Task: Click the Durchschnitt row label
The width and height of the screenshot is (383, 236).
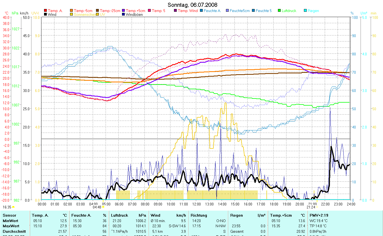Action: pyautogui.click(x=14, y=231)
